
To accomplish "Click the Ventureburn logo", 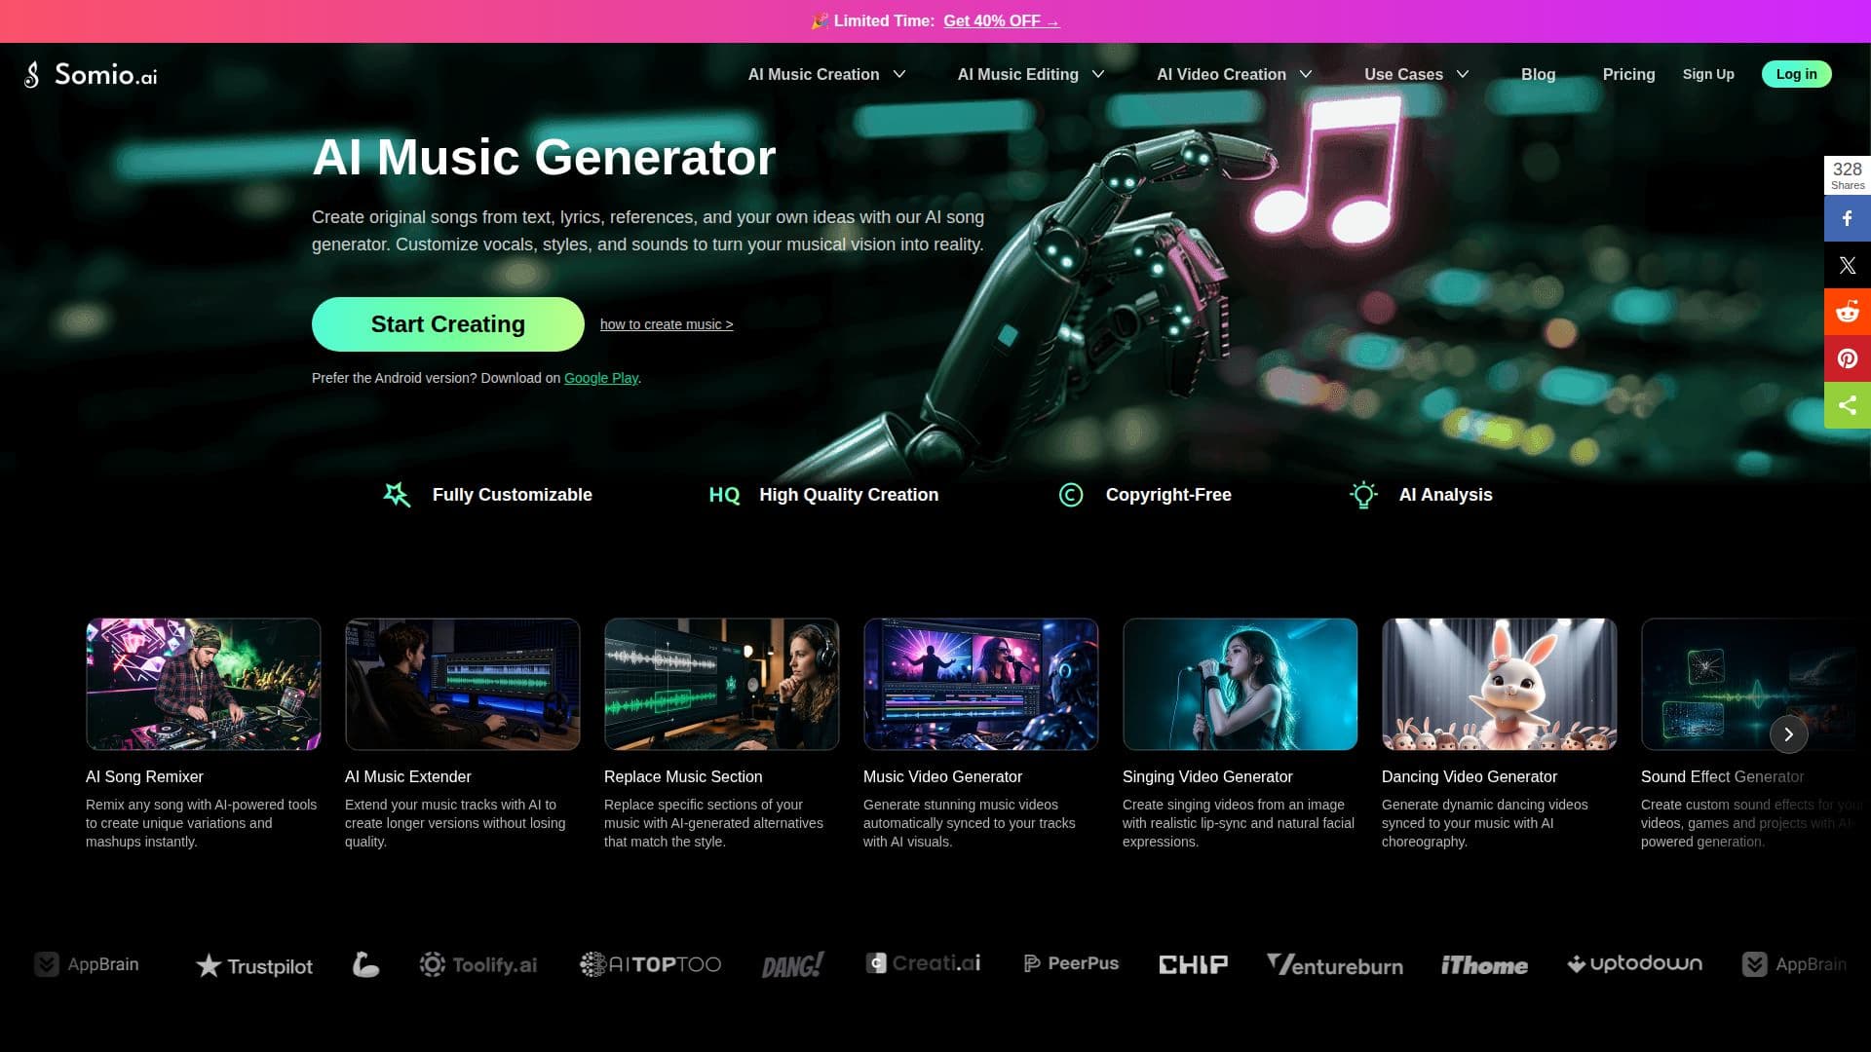I will click(x=1334, y=964).
